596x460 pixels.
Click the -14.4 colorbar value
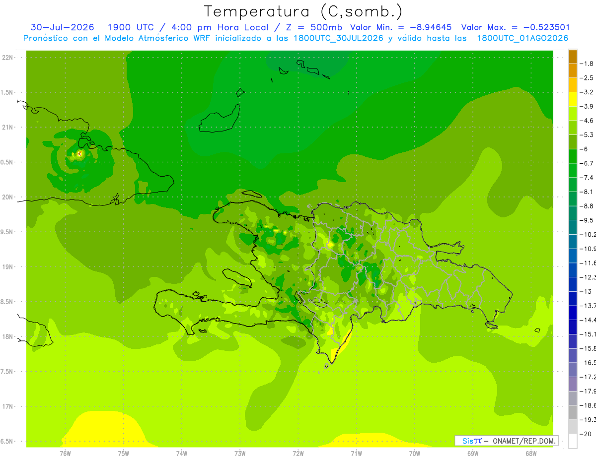tap(588, 320)
